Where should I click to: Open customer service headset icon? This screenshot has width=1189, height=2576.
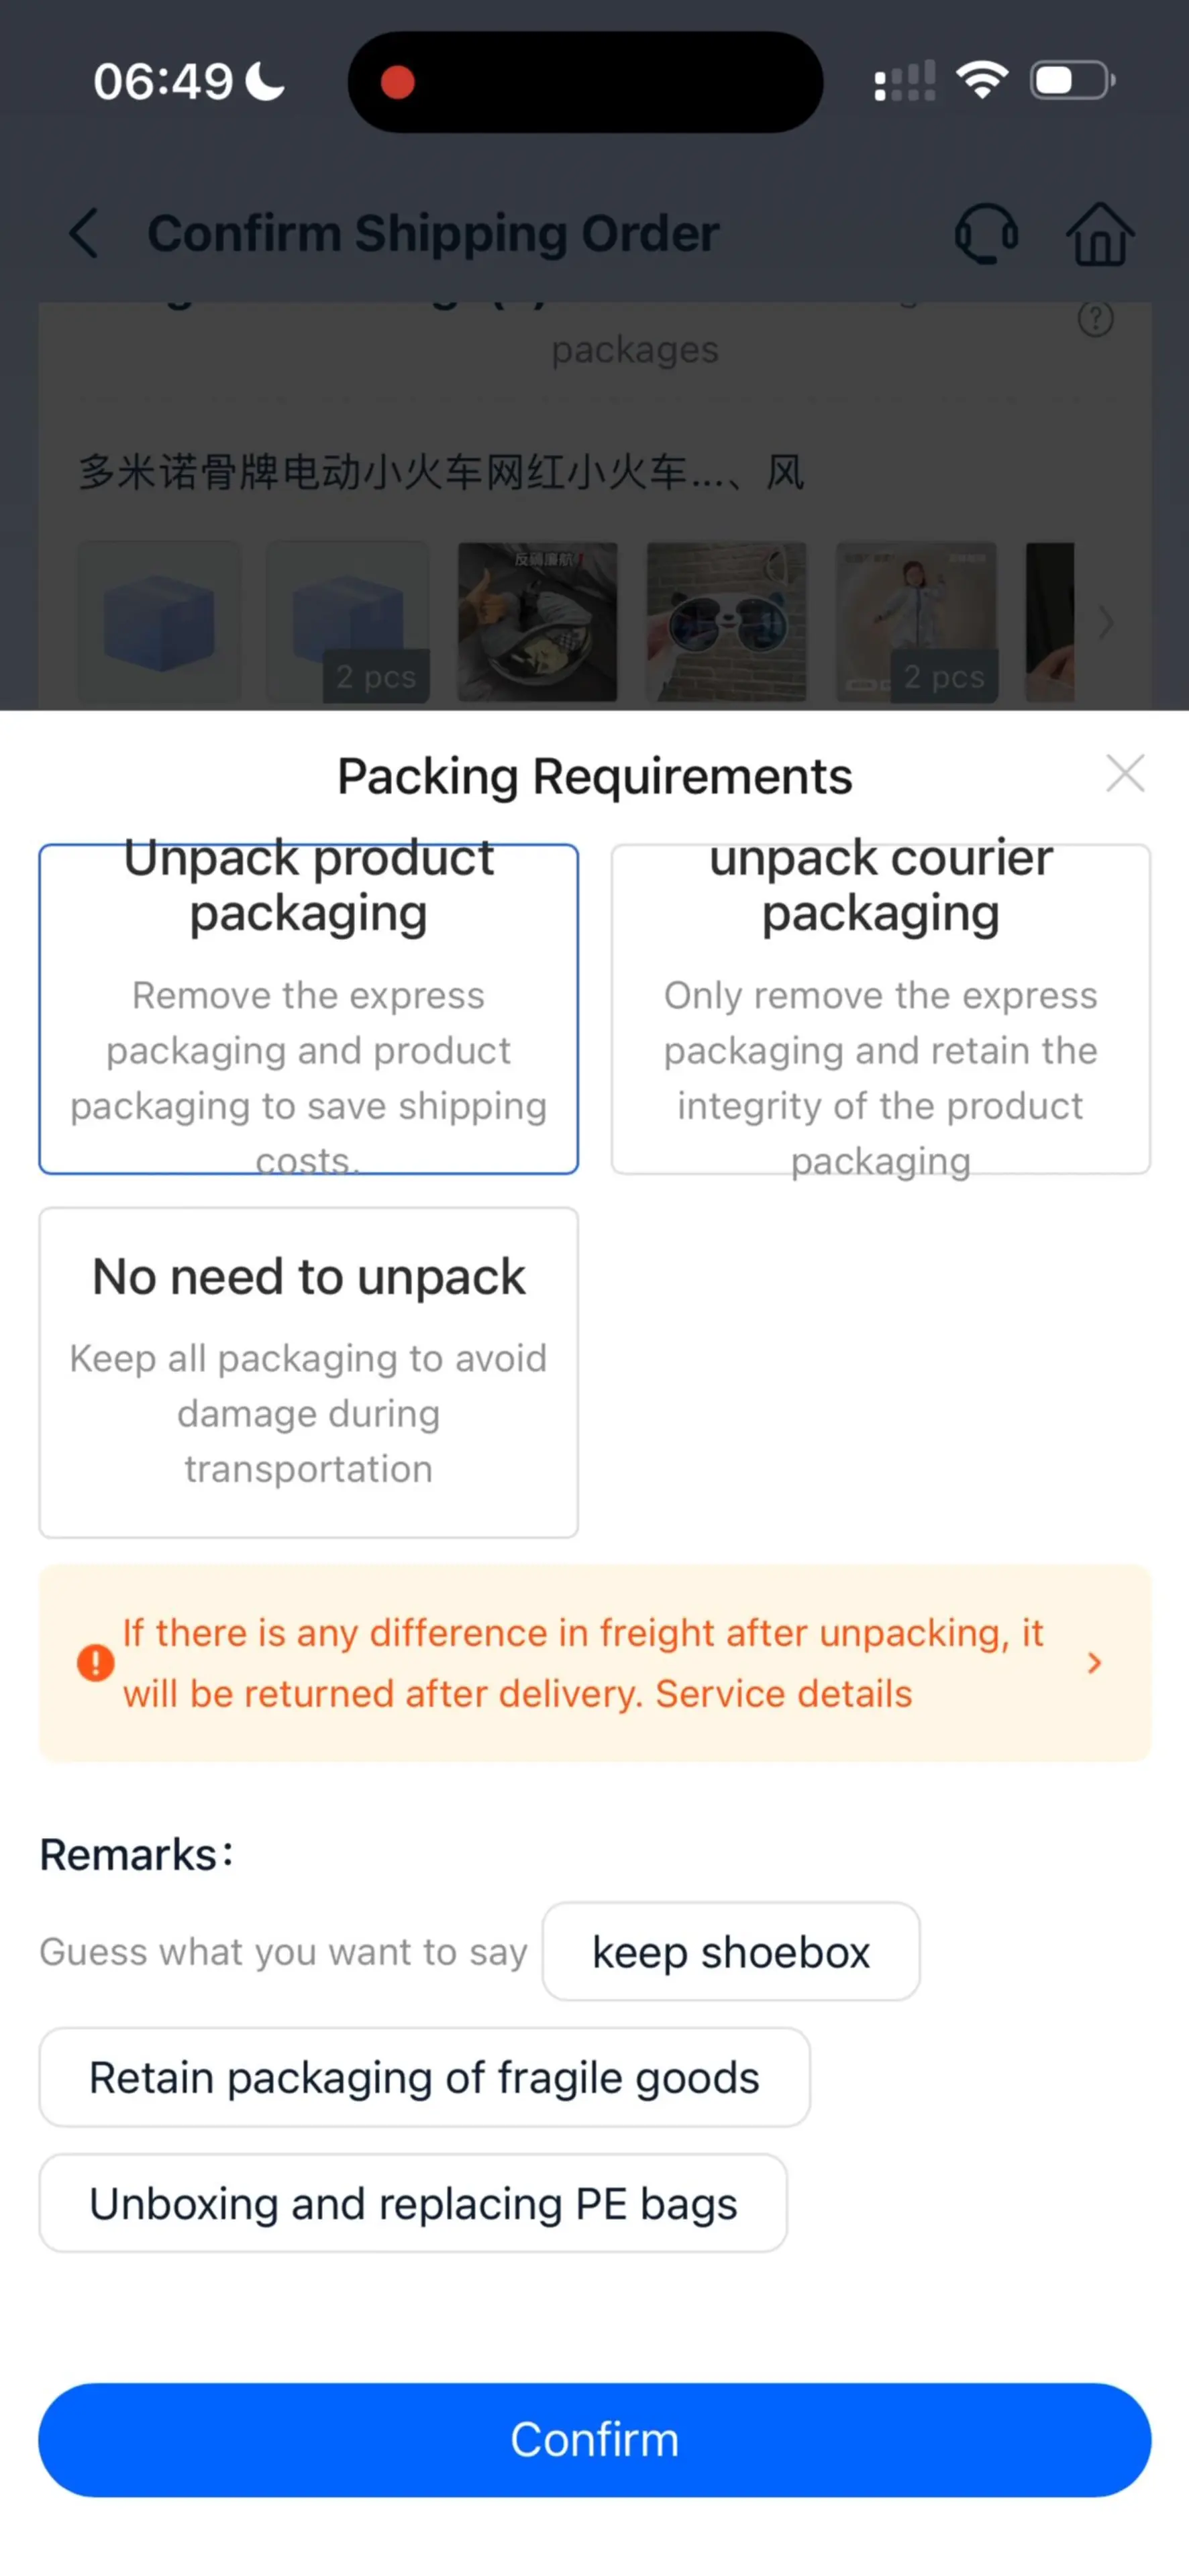(986, 234)
